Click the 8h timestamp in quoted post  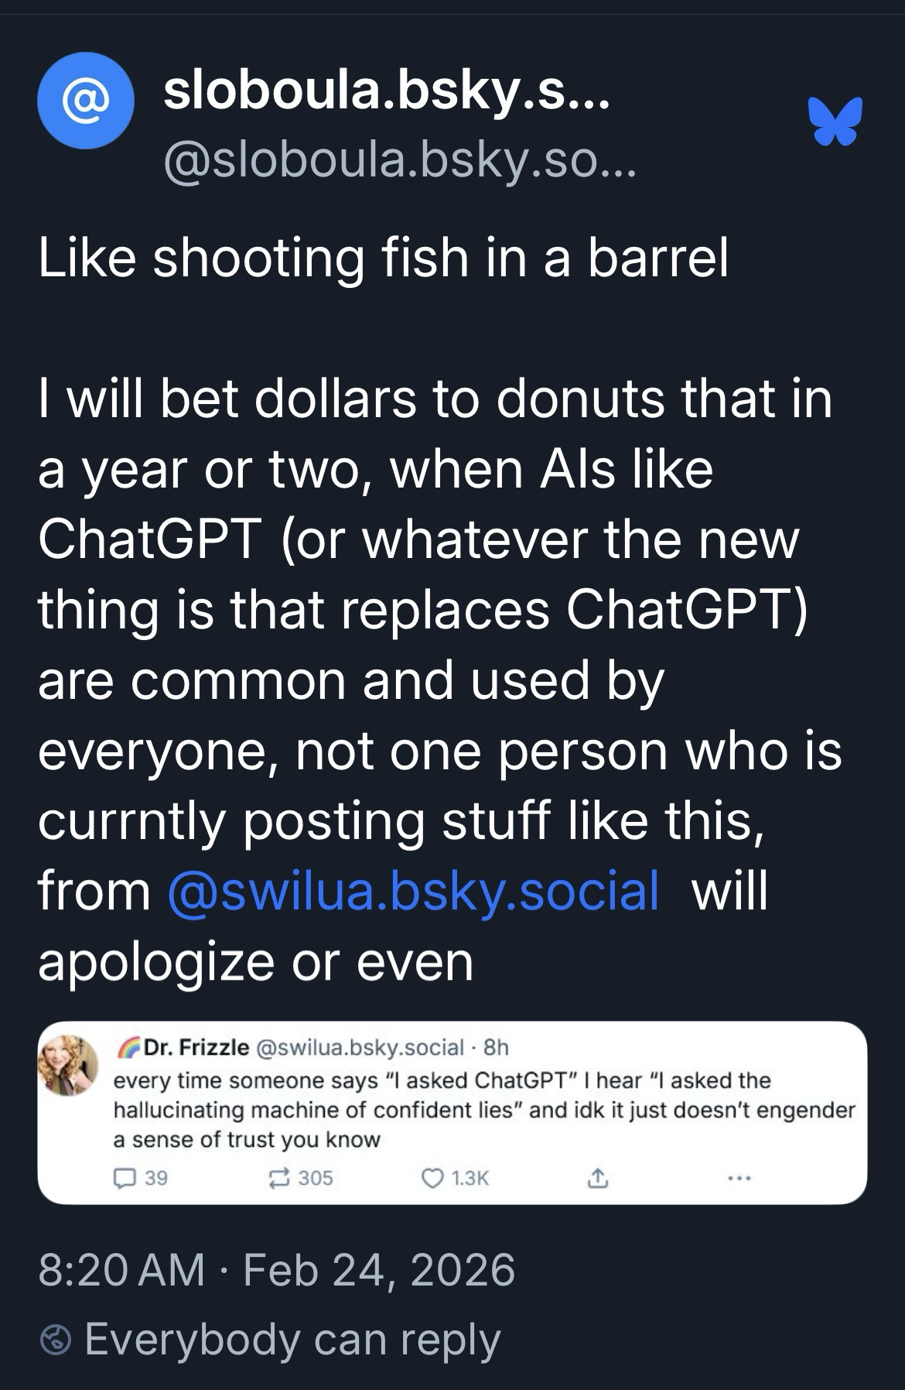click(496, 1047)
